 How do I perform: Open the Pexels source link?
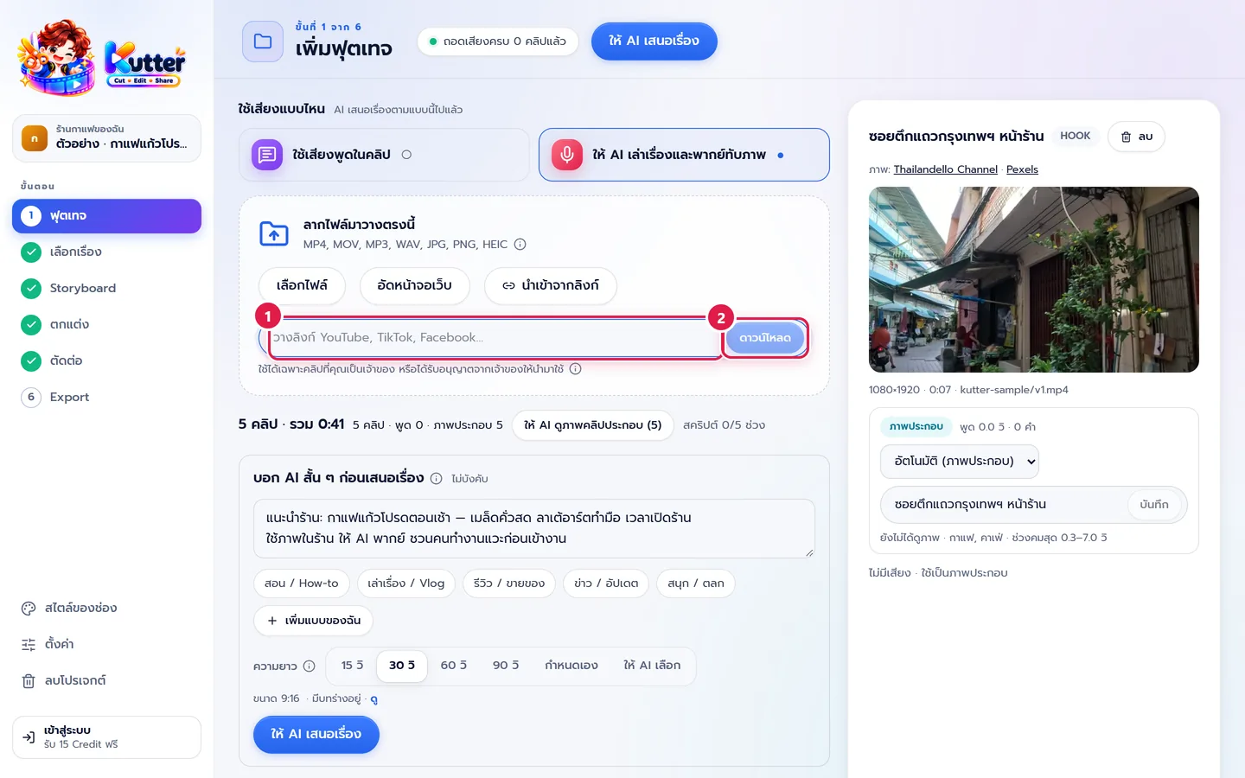click(1022, 169)
